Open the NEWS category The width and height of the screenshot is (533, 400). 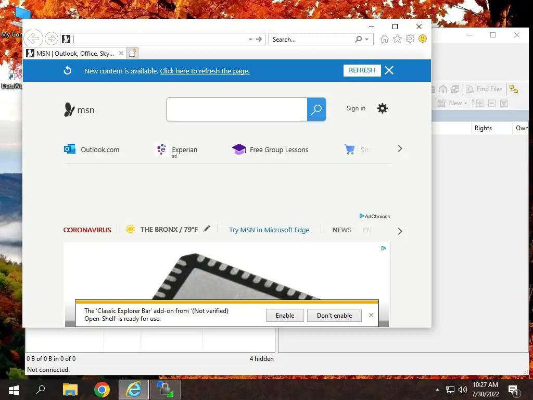click(342, 230)
